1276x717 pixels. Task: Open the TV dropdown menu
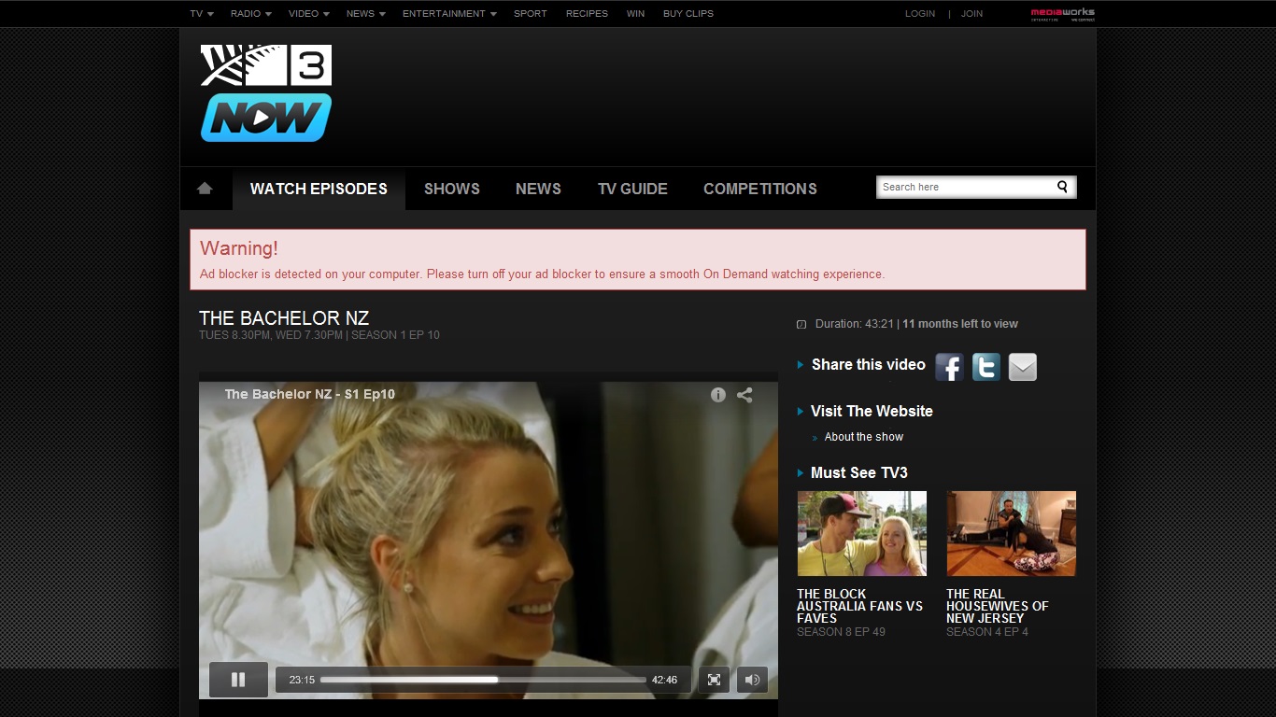click(x=202, y=14)
